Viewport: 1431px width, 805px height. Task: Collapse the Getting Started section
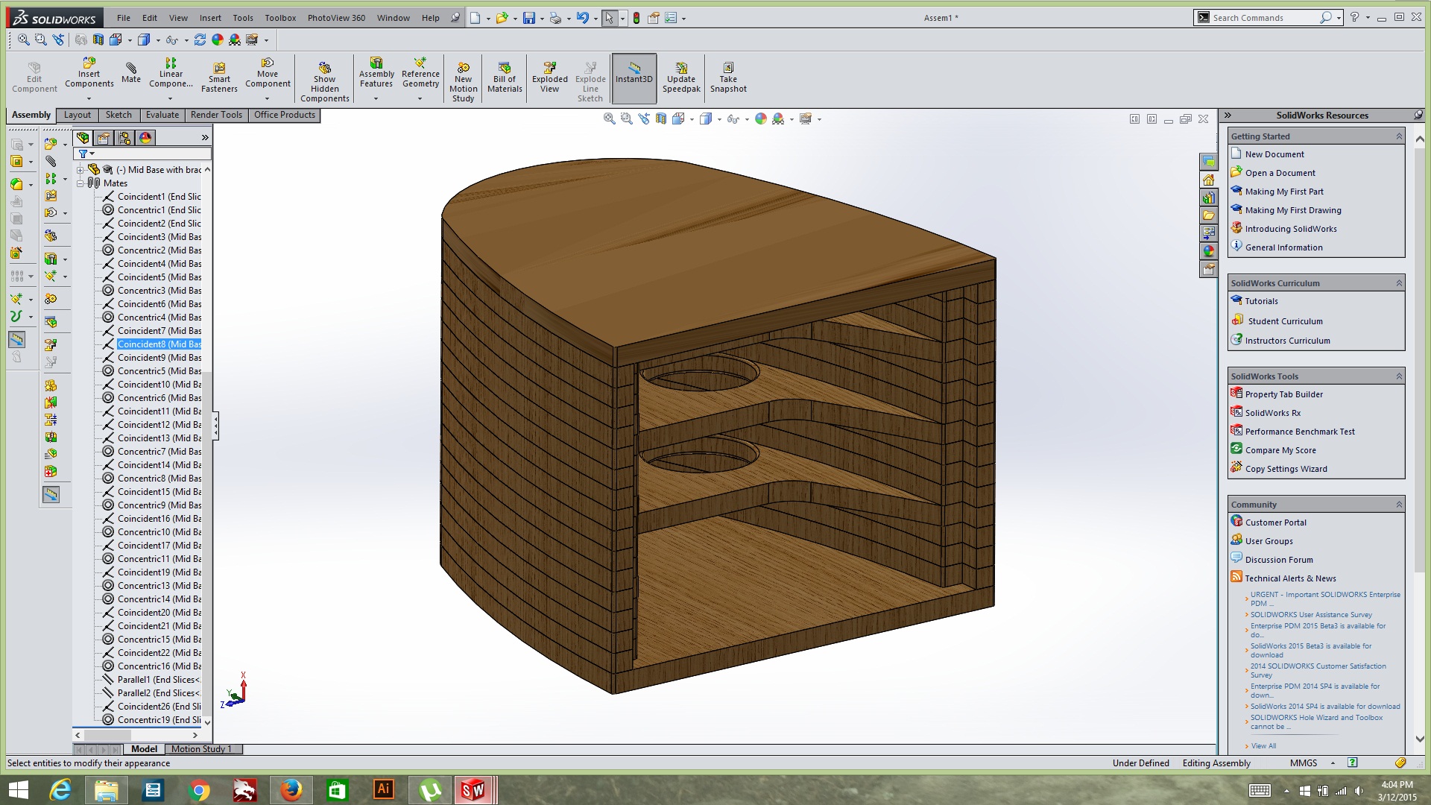[x=1399, y=136]
